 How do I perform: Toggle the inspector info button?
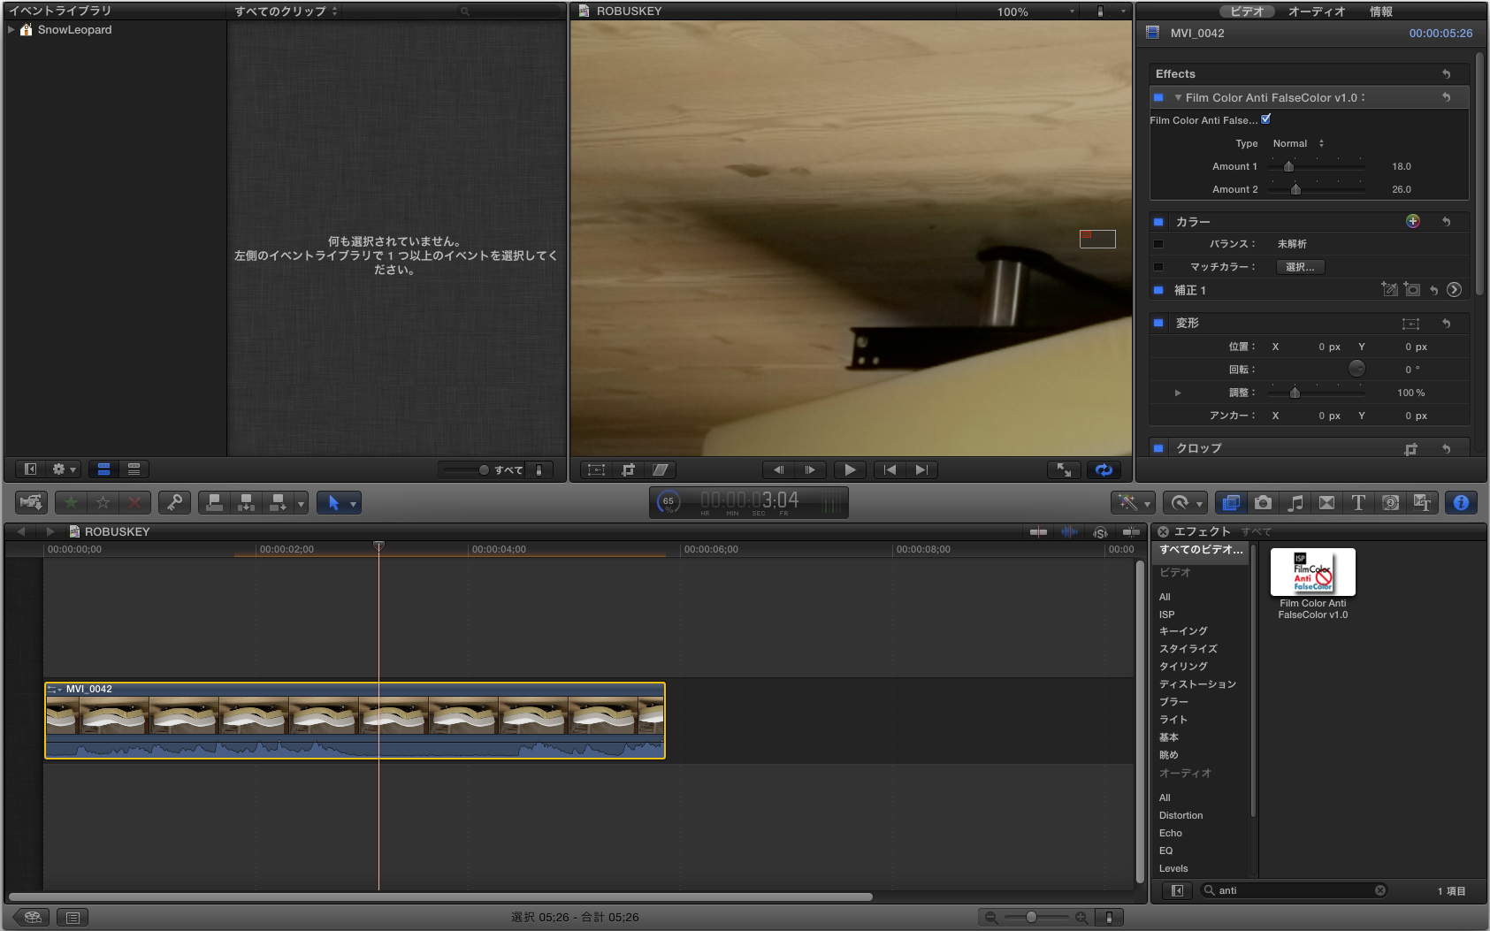click(1461, 502)
